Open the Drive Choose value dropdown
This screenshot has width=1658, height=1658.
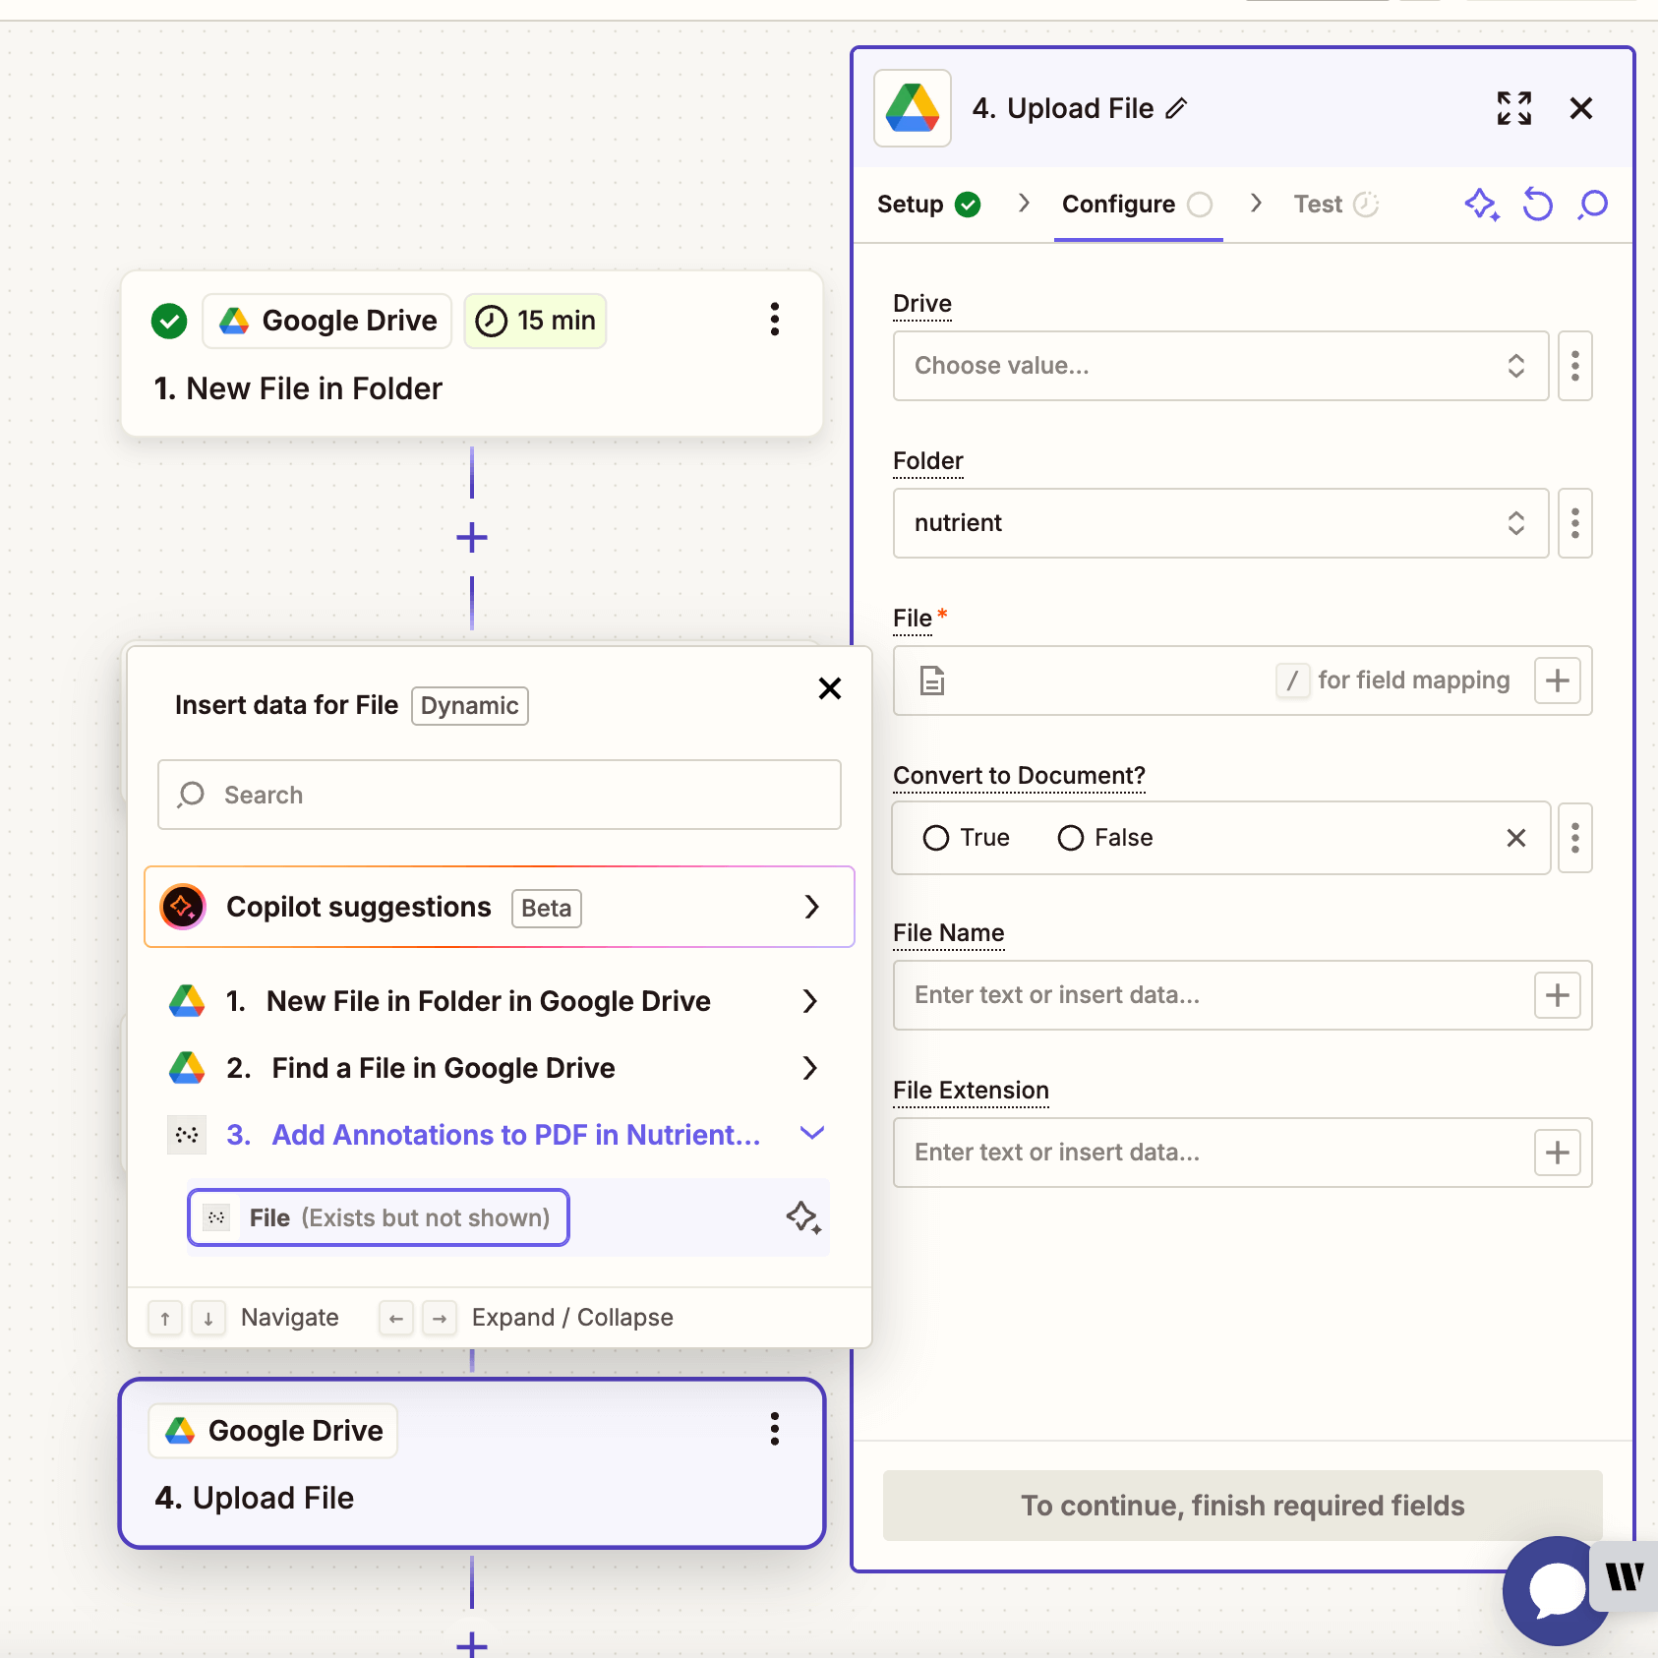coord(1219,366)
